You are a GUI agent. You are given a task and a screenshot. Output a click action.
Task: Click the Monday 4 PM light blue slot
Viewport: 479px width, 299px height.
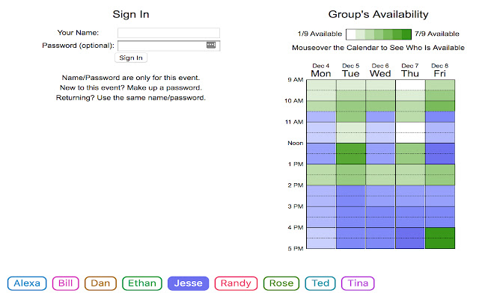point(321,238)
